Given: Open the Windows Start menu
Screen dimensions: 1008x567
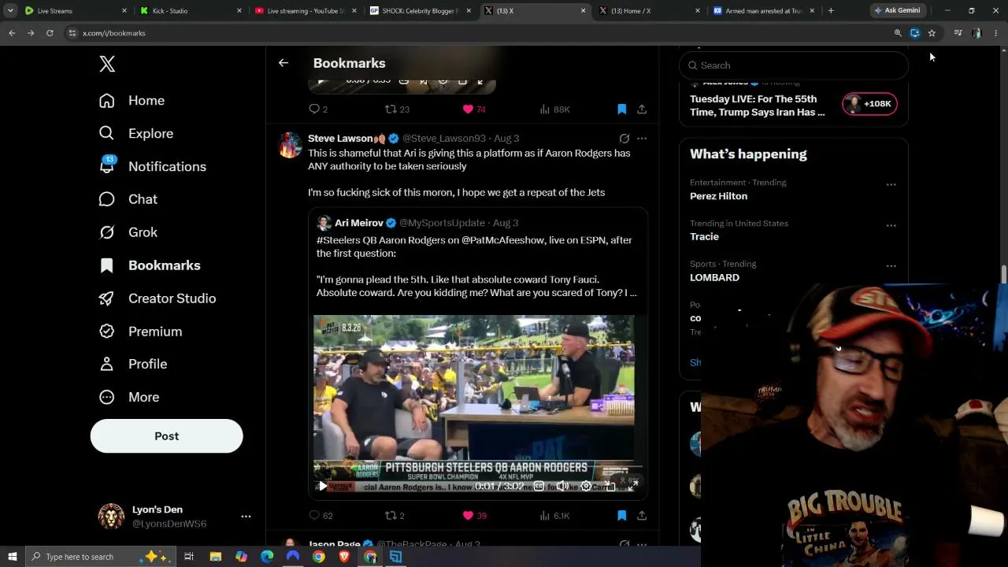Looking at the screenshot, I should pos(13,557).
